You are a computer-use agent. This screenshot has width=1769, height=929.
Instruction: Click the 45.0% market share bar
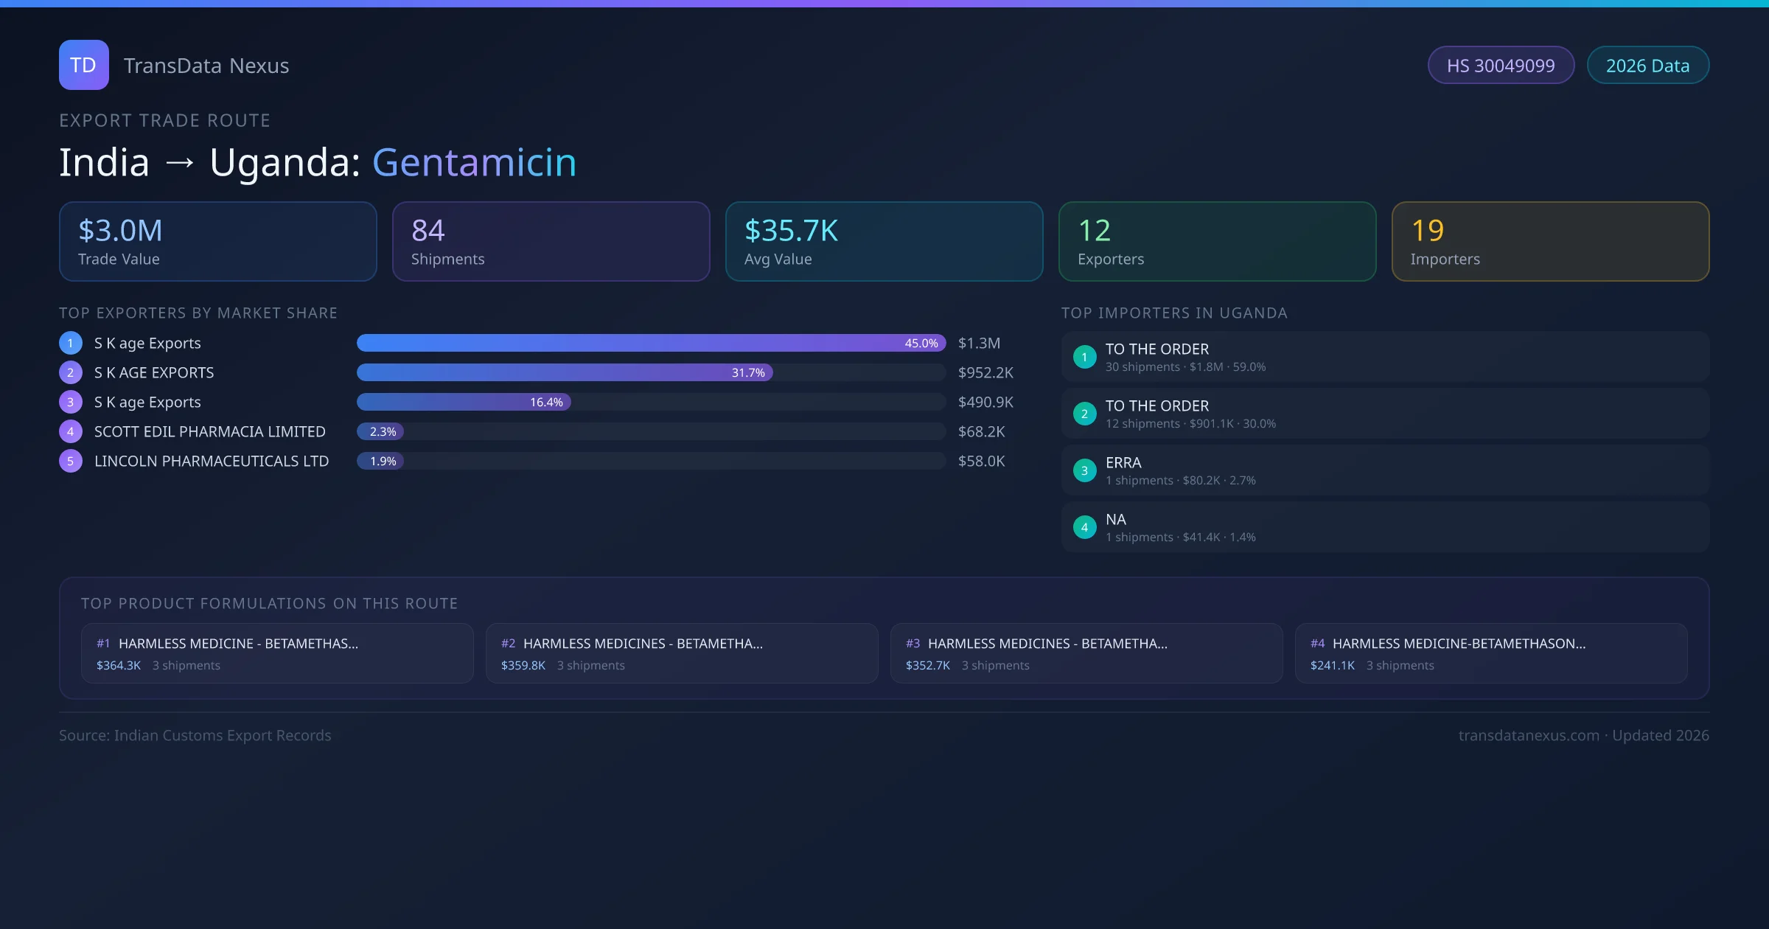[x=651, y=343]
